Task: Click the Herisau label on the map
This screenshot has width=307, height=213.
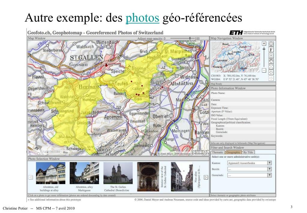Action: tap(89, 87)
